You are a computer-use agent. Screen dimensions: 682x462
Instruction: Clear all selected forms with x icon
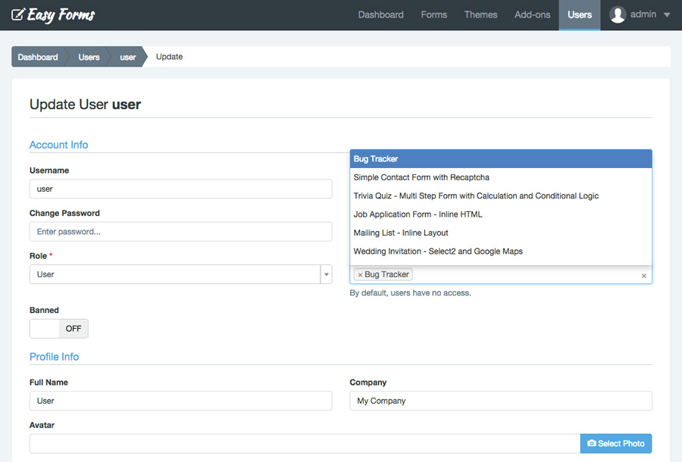click(x=644, y=276)
